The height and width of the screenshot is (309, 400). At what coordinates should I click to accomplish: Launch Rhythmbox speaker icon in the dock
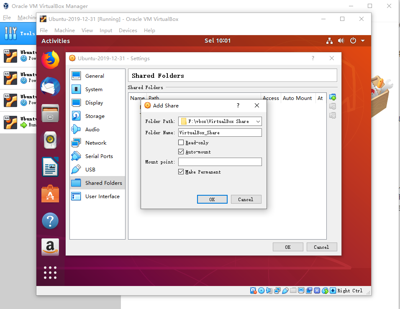coord(50,140)
